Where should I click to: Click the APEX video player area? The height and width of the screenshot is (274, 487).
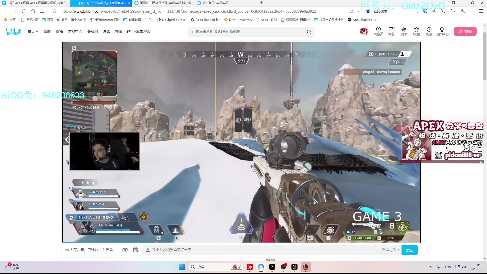pyautogui.click(x=241, y=142)
